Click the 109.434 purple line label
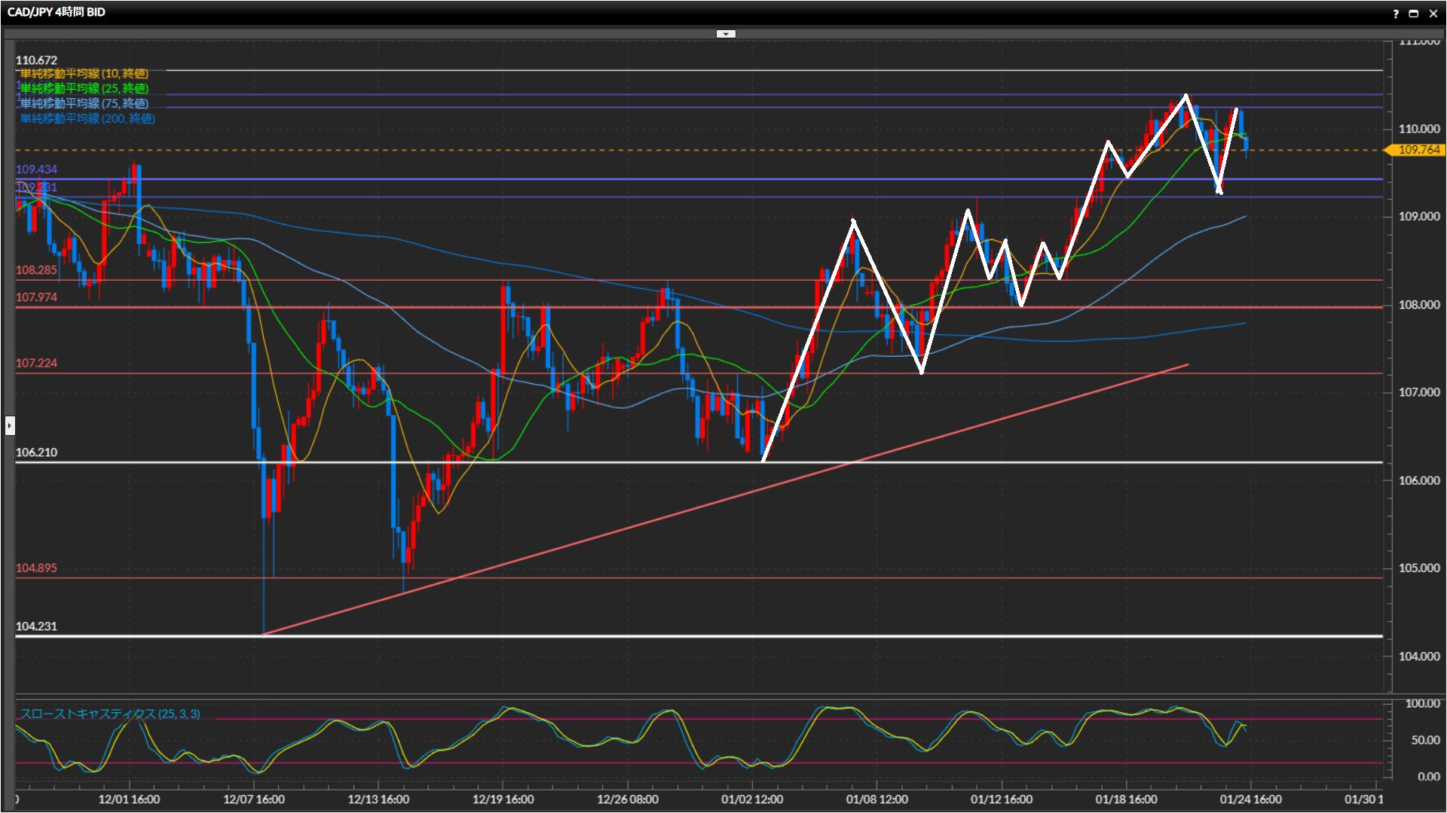 tap(36, 169)
